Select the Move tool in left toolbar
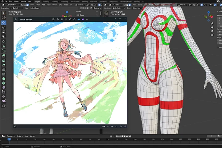222x148 pixels. click(x=4, y=23)
